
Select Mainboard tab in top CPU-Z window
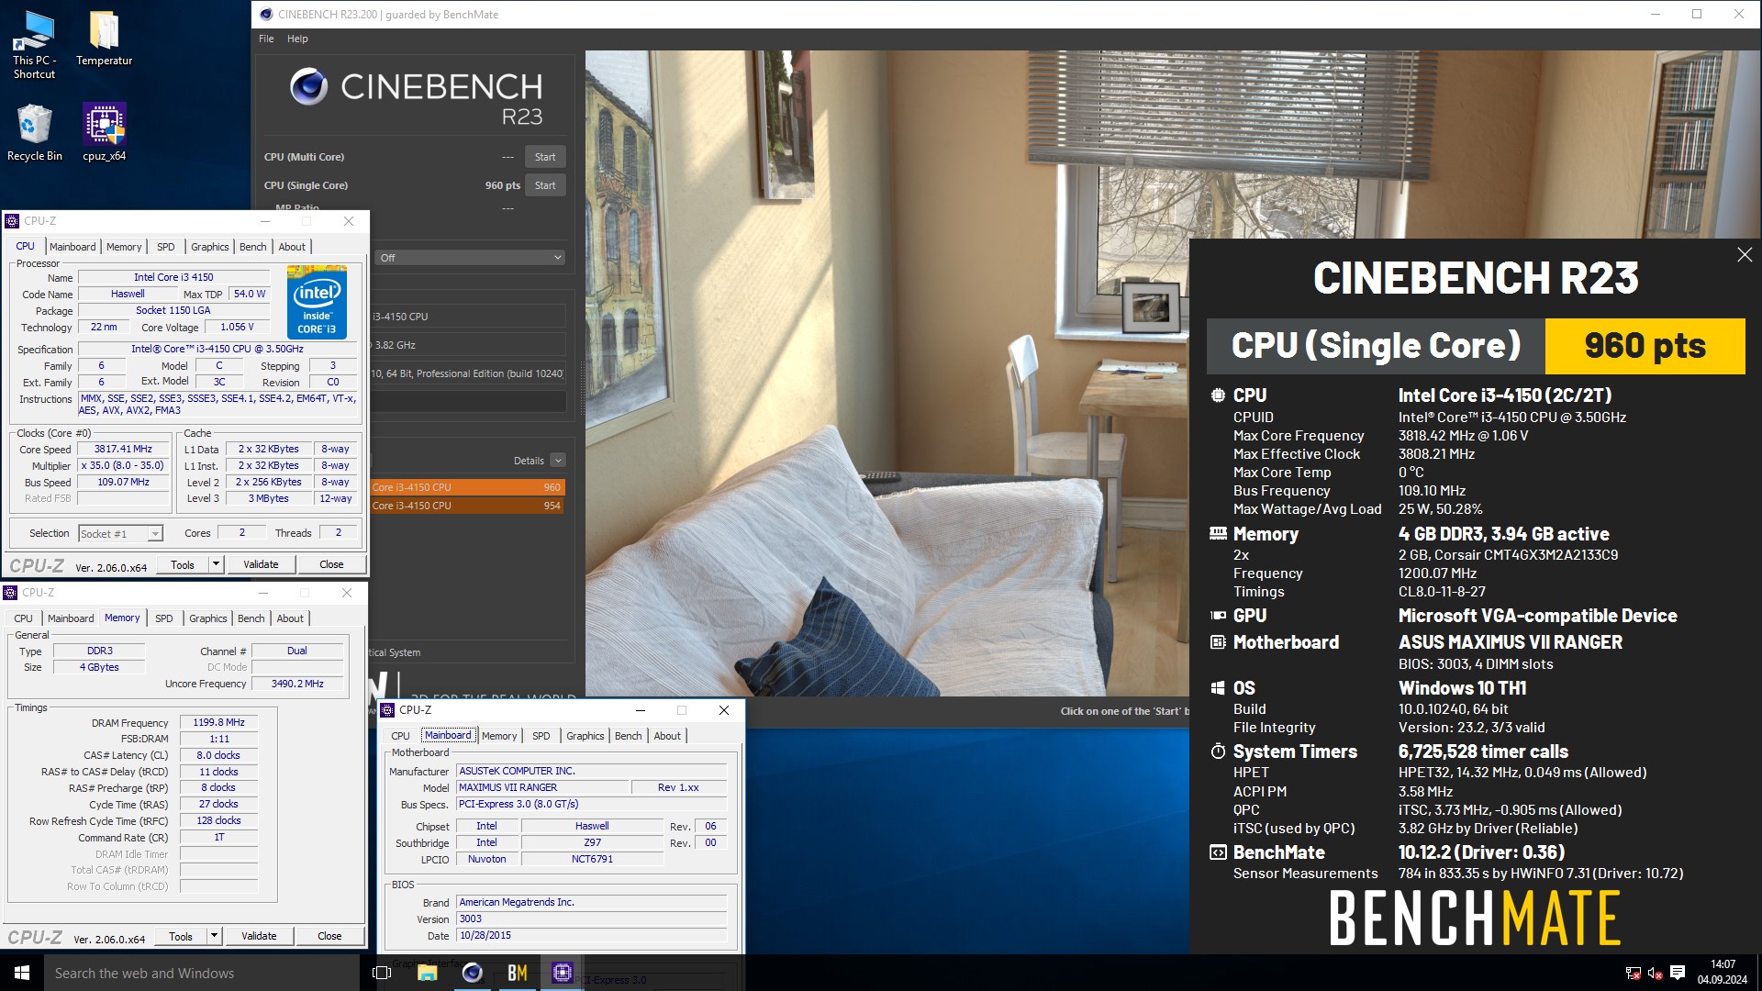pyautogui.click(x=72, y=247)
